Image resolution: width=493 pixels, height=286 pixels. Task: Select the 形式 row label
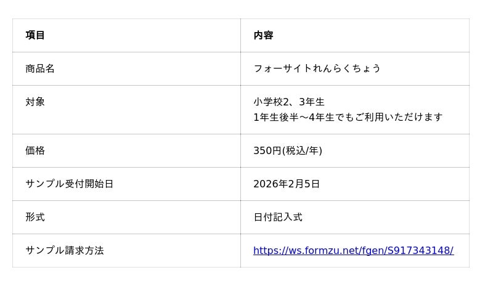[35, 217]
